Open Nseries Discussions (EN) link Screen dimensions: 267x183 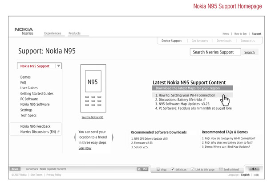pyautogui.click(x=40, y=132)
